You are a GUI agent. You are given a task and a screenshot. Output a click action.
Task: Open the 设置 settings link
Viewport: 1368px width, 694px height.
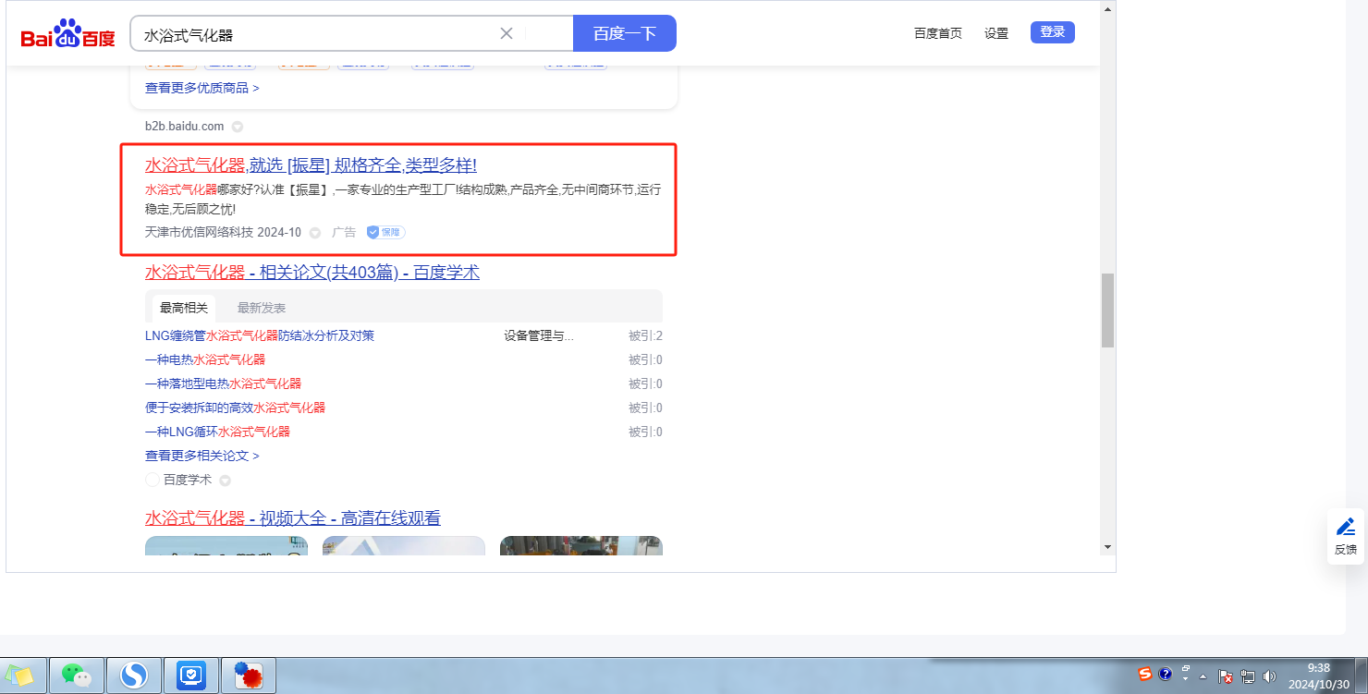point(996,33)
